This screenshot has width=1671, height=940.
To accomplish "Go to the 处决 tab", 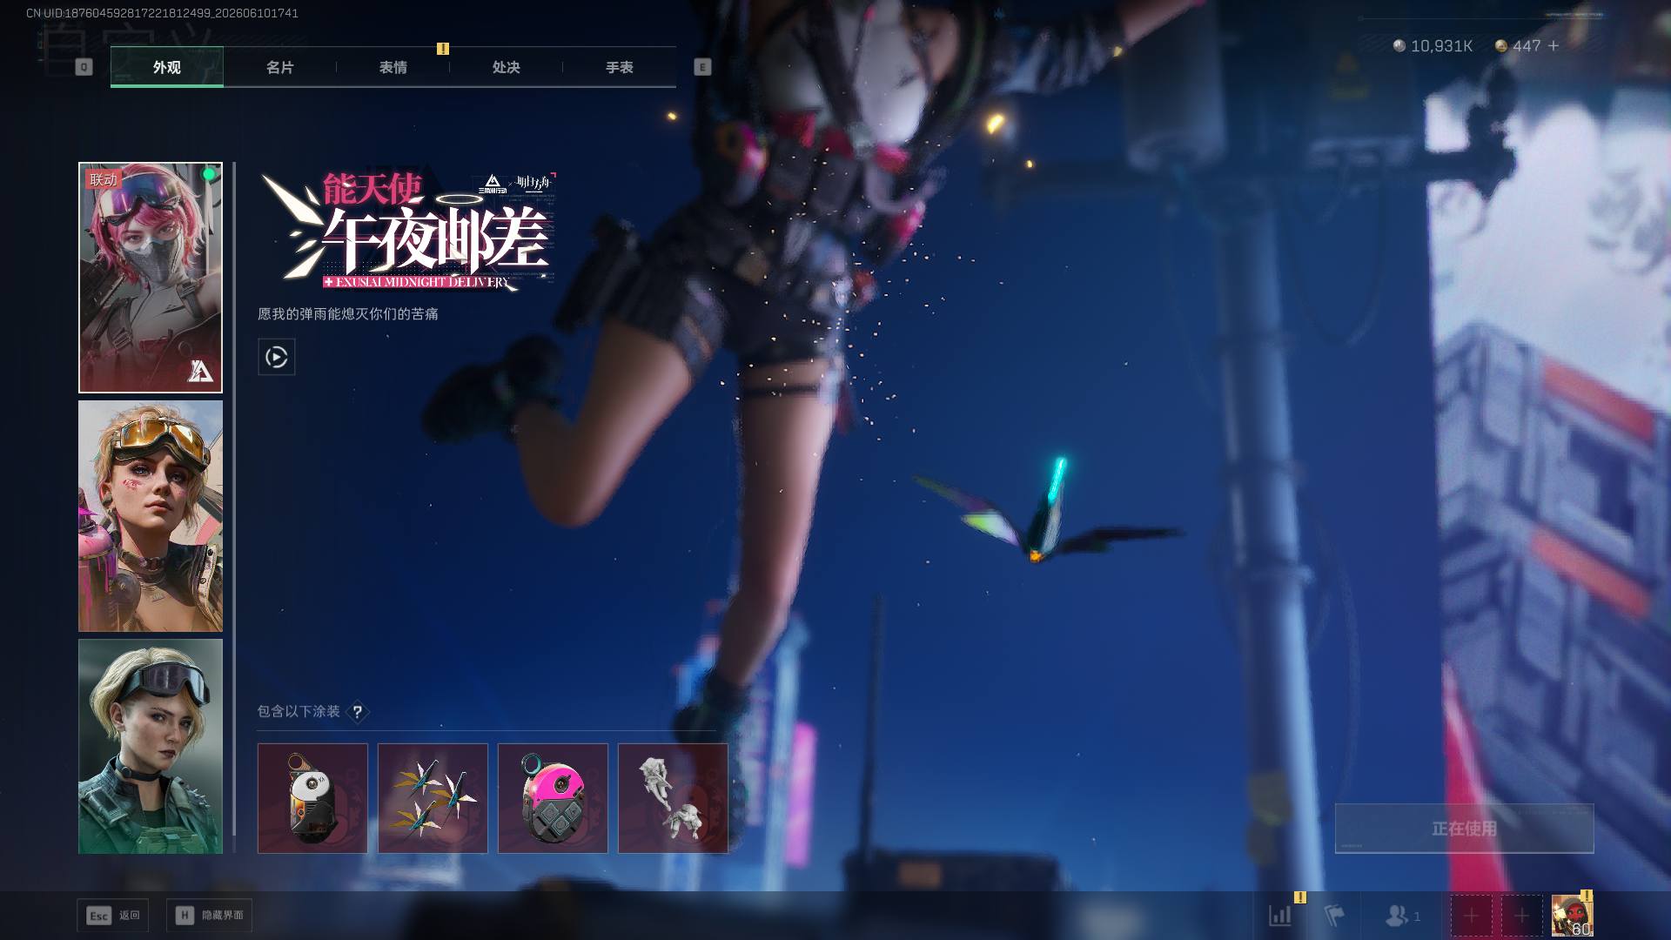I will pos(506,67).
